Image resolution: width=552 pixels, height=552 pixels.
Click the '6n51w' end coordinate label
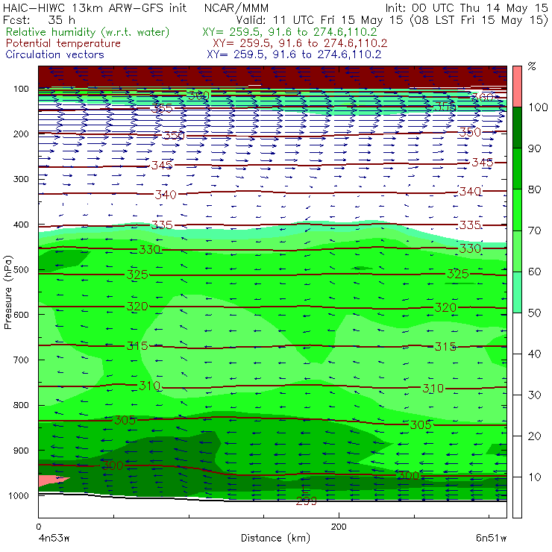point(491,539)
